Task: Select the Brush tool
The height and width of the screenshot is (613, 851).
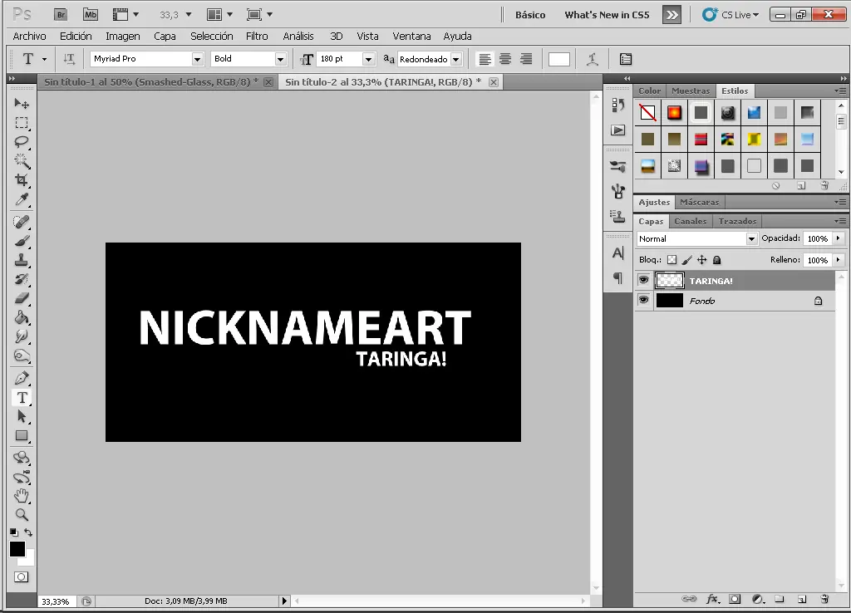Action: pos(22,241)
